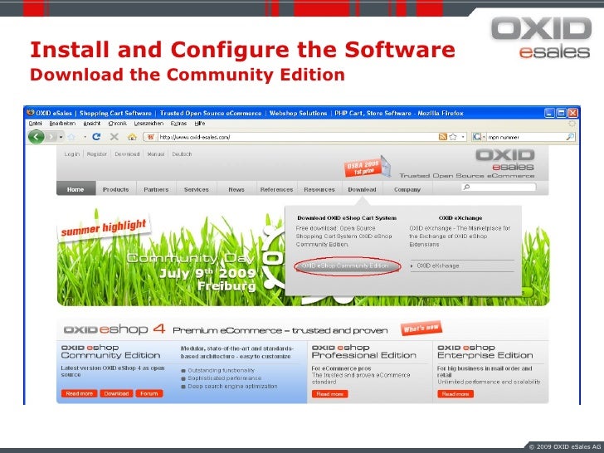Click the OXID esales logo on the website header

[x=504, y=160]
